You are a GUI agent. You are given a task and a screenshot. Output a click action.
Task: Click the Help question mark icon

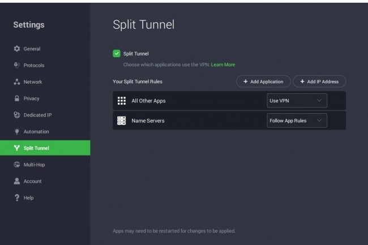(x=17, y=198)
